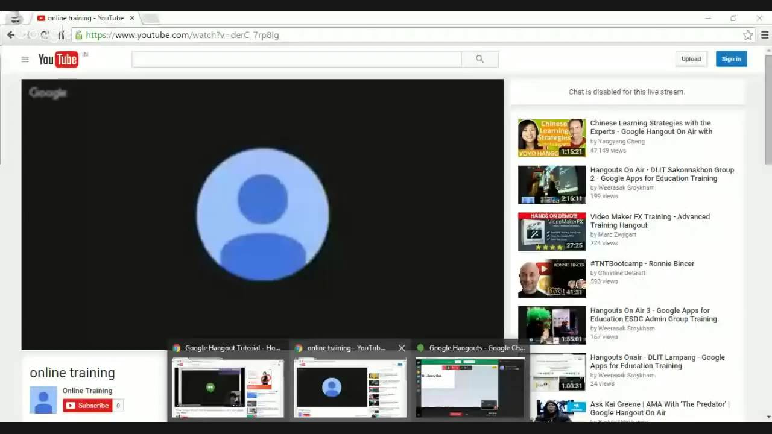Reload the page with the refresh icon
Image resolution: width=772 pixels, height=434 pixels.
(x=44, y=35)
